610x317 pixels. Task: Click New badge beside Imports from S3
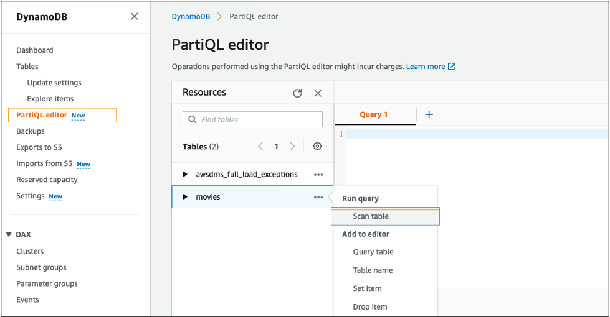[83, 164]
